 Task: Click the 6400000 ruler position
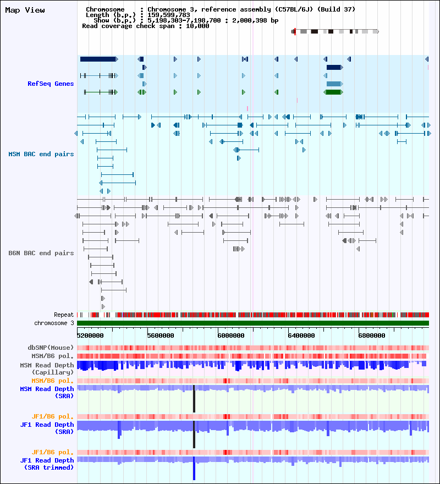click(301, 335)
